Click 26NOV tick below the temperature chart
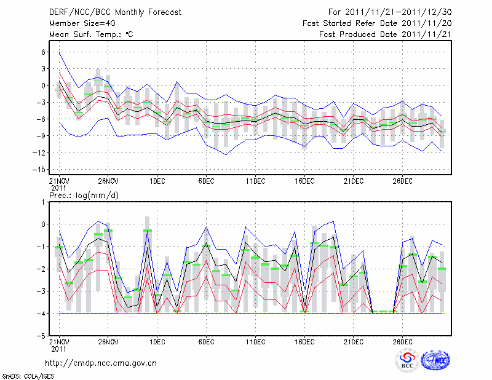This screenshot has height=380, width=492. click(x=108, y=181)
